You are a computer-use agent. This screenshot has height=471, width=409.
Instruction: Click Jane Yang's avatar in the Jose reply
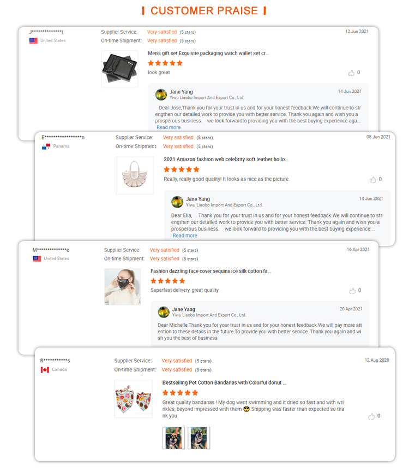pyautogui.click(x=161, y=95)
